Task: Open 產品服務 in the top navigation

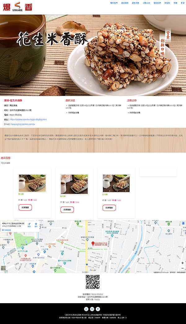Action: click(125, 3)
